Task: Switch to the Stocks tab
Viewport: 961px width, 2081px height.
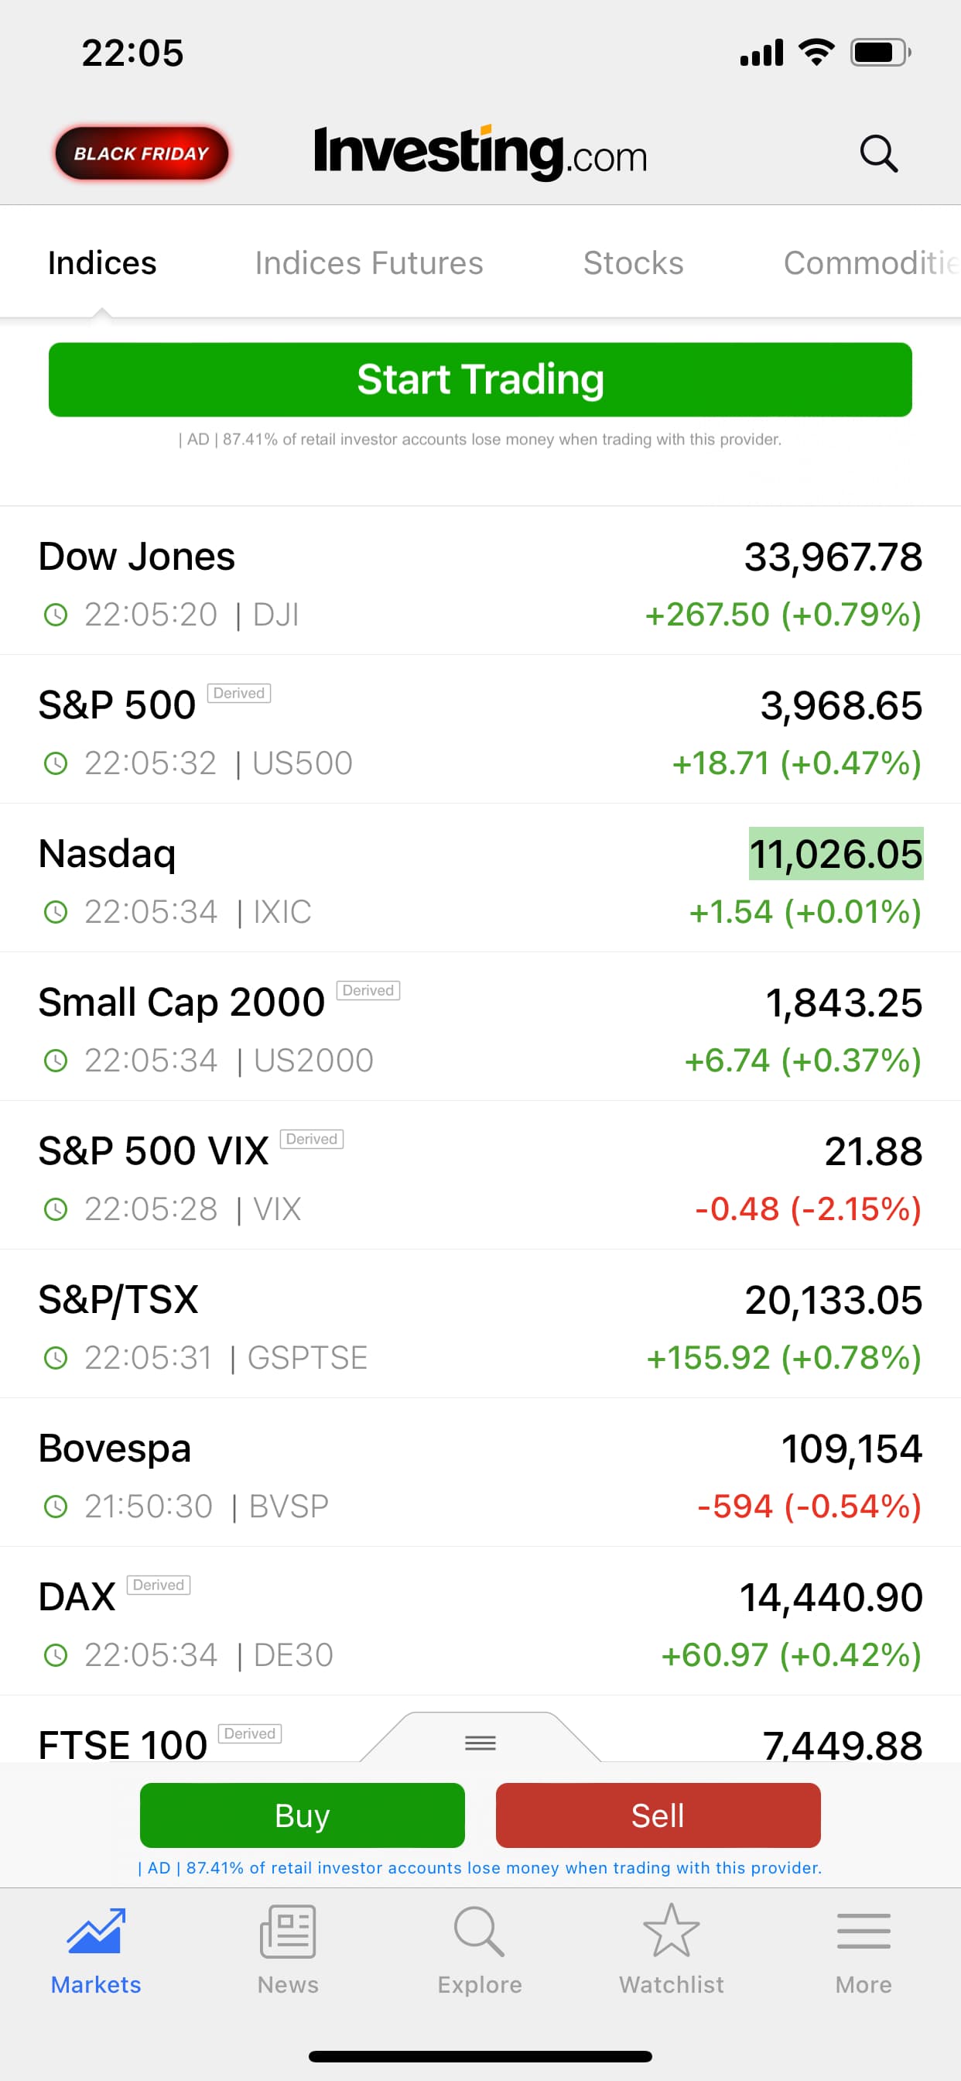Action: tap(633, 263)
